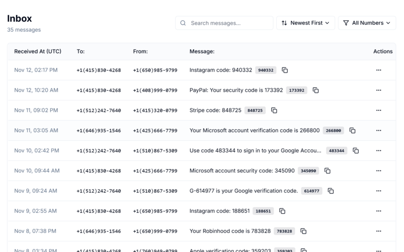This screenshot has height=252, width=404.
Task: Click message G-614977 is your Google verification code
Action: pyautogui.click(x=244, y=191)
